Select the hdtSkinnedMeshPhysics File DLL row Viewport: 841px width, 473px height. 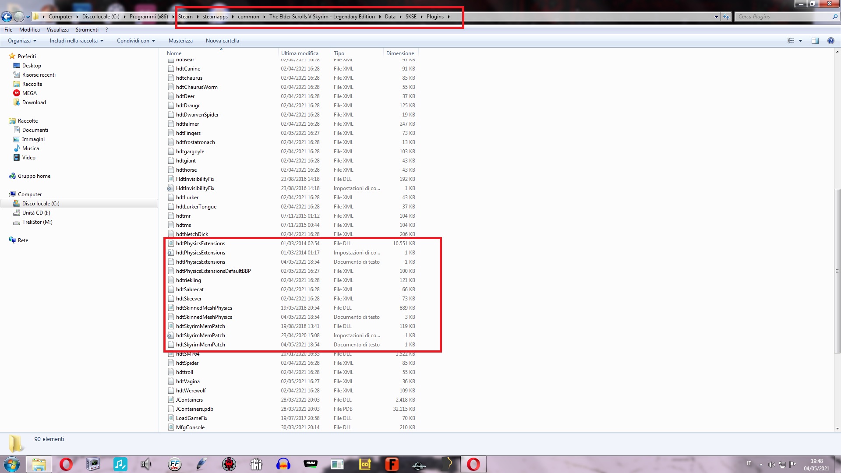[x=291, y=308]
